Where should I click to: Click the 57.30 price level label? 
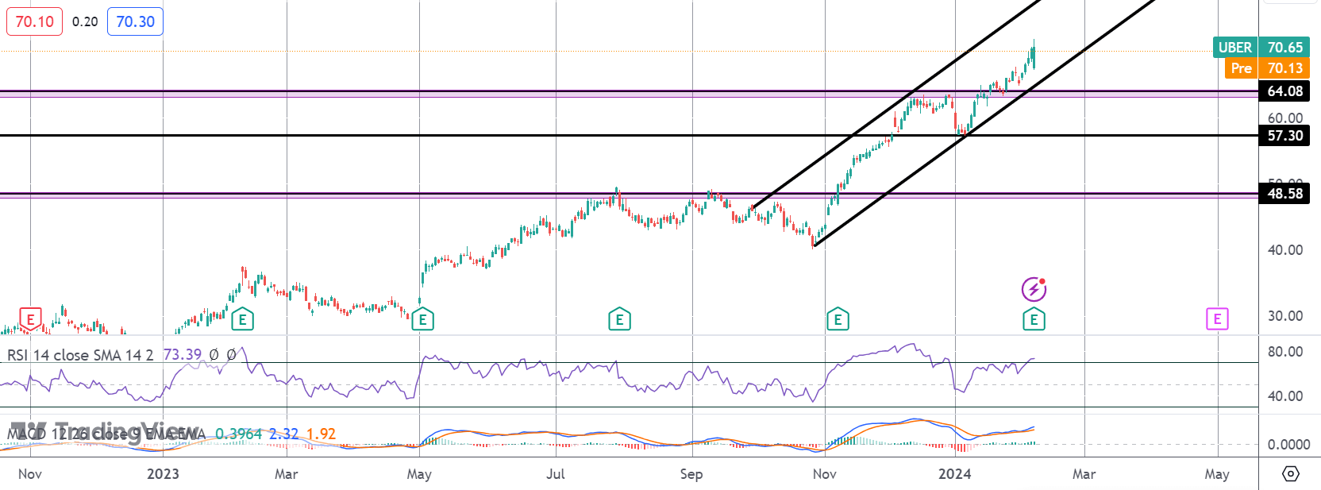tap(1284, 136)
